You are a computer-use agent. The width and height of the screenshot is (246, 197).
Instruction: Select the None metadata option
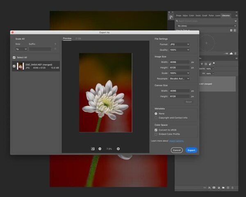[x=156, y=114]
